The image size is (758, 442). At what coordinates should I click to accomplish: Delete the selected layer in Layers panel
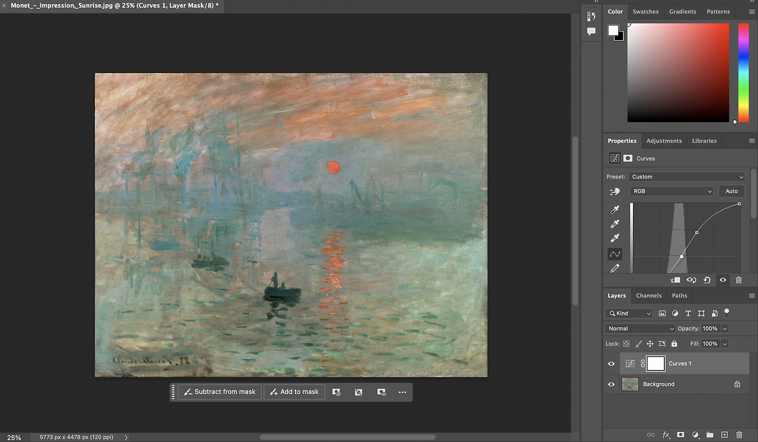[x=738, y=435]
